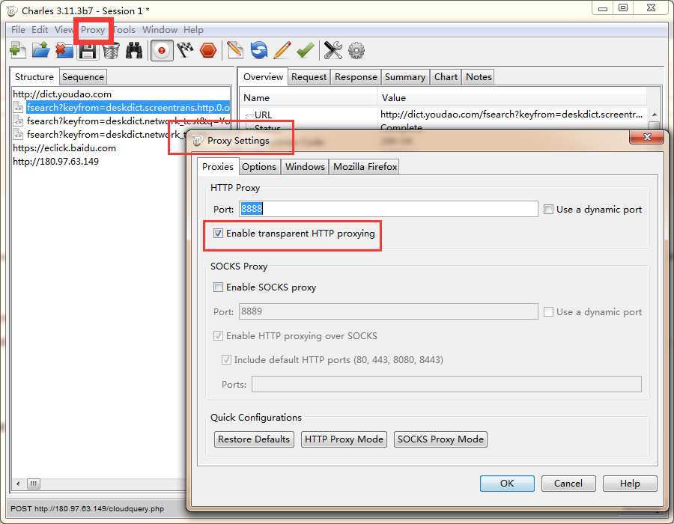Viewport: 674px width, 524px height.
Task: Open the Request tab
Action: (309, 77)
